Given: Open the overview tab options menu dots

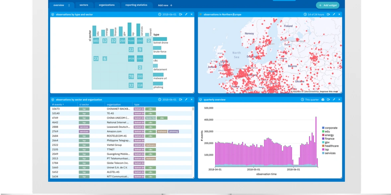Looking at the screenshot, I should pyautogui.click(x=69, y=5).
